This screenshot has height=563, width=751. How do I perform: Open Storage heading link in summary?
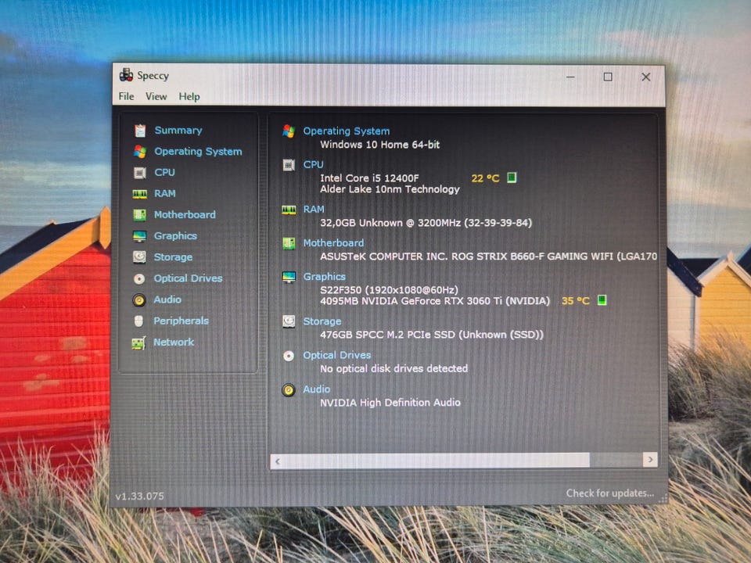point(322,321)
